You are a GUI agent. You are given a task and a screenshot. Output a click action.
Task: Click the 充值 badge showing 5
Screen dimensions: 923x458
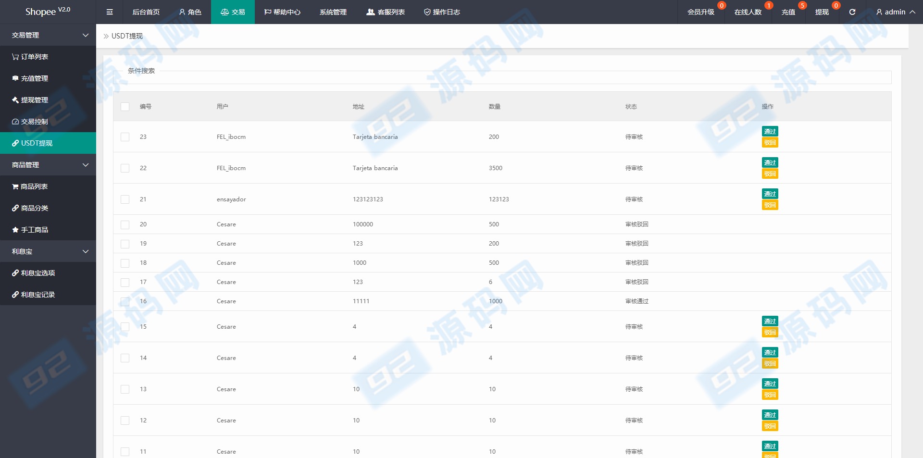click(x=802, y=5)
